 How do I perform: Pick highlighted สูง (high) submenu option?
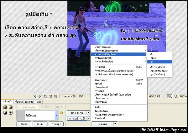point(159,62)
